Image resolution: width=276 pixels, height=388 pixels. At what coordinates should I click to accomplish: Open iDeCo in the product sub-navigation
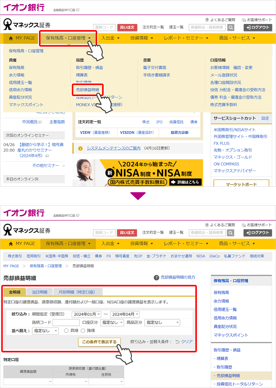(x=215, y=256)
